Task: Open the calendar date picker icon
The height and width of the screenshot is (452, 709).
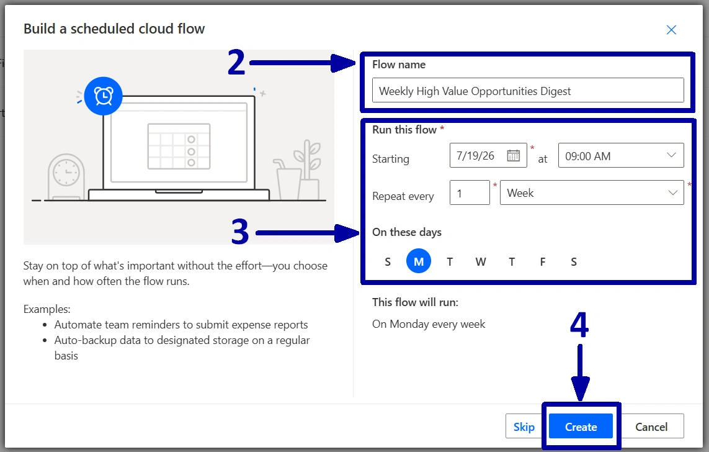Action: [x=513, y=156]
